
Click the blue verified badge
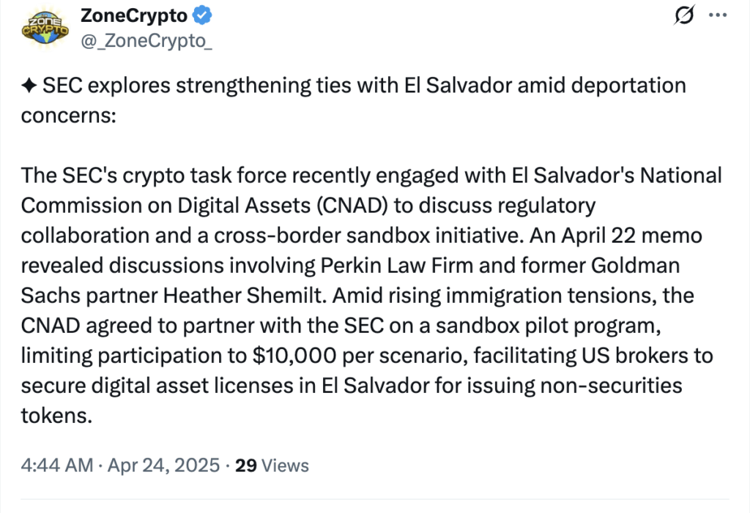click(x=202, y=15)
